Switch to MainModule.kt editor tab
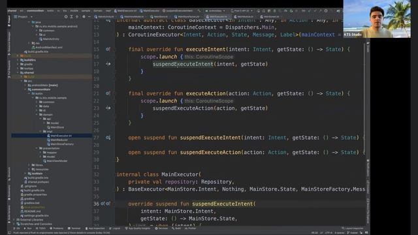 [x=244, y=16]
